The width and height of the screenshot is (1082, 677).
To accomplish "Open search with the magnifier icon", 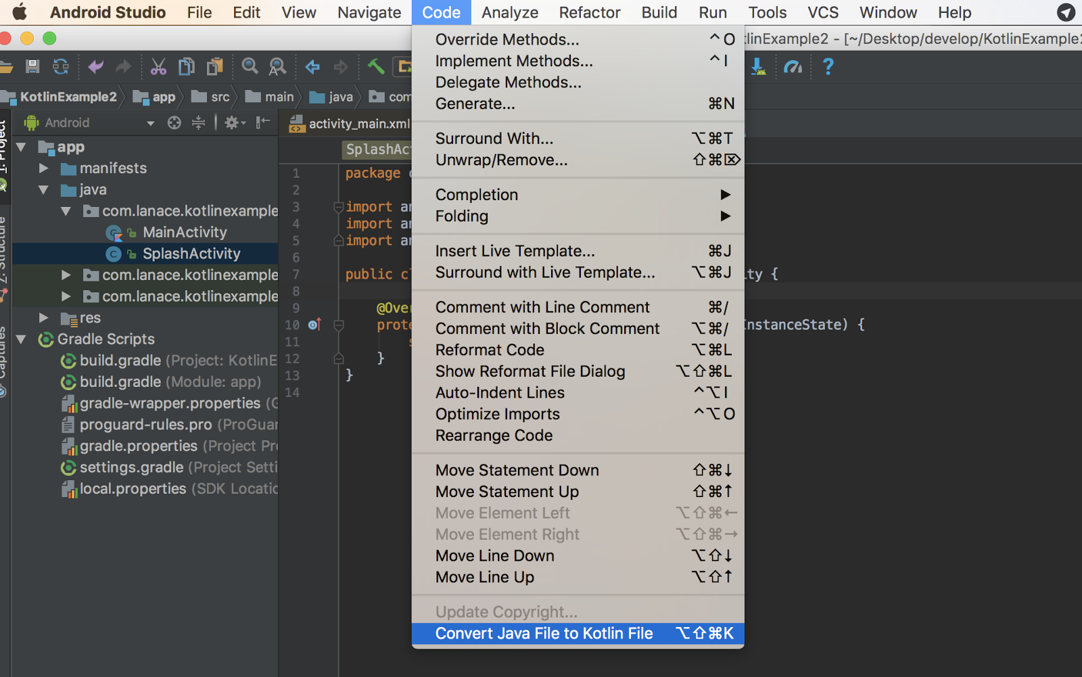I will click(x=250, y=66).
